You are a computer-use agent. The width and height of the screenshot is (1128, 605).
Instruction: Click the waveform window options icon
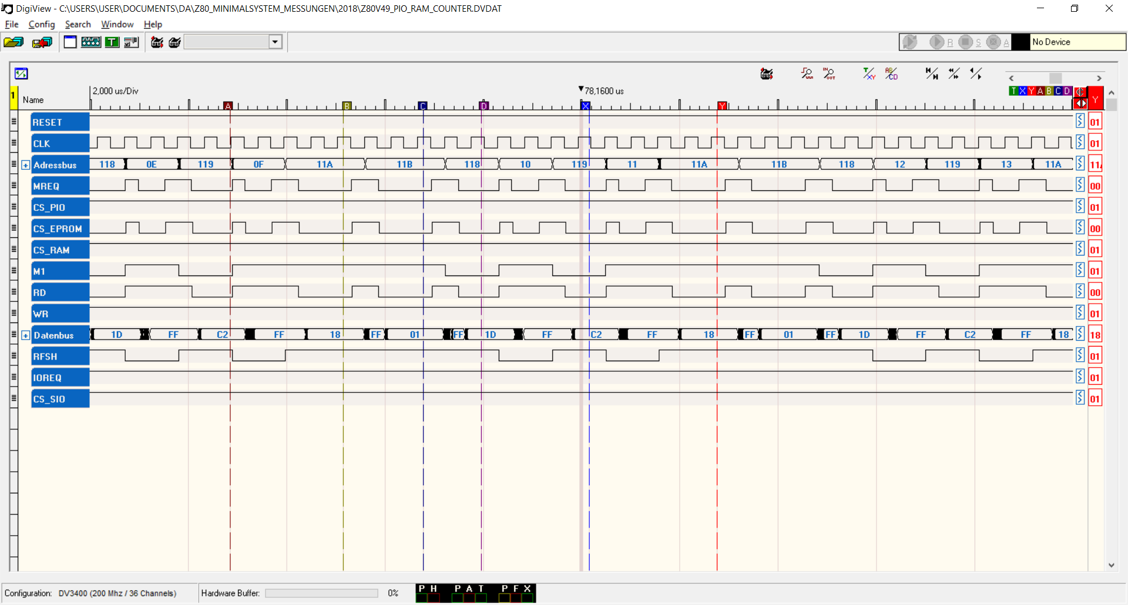pyautogui.click(x=21, y=73)
